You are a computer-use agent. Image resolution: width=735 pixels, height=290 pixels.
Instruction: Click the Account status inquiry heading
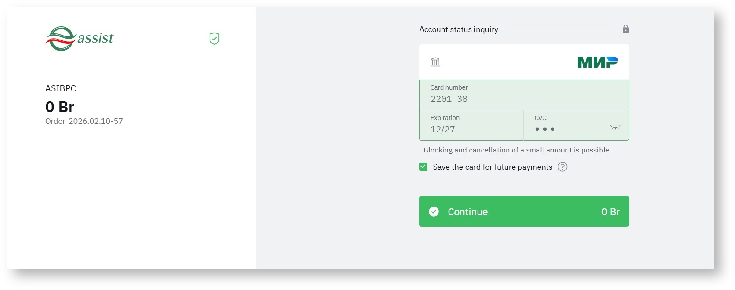459,29
